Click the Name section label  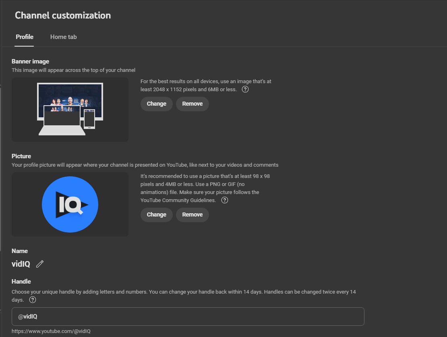click(20, 251)
